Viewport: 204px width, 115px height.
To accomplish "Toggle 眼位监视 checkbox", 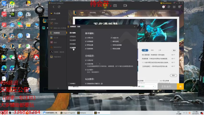I will 111,41.
